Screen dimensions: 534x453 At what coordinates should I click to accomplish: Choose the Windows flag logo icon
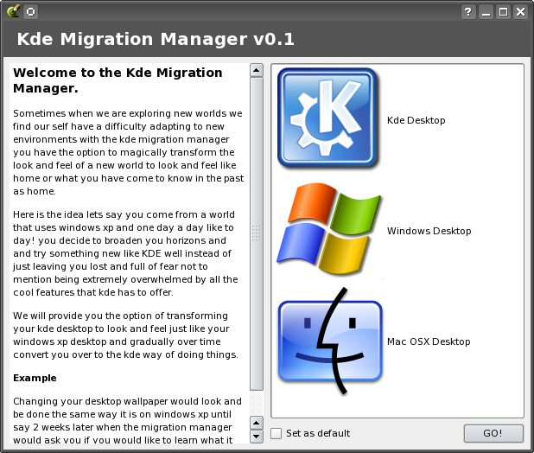(x=328, y=228)
